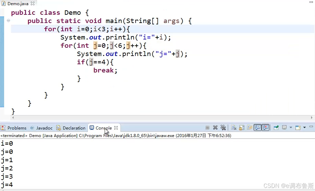315x191 pixels.
Task: Click console output line 'i=0'
Action: (7, 144)
